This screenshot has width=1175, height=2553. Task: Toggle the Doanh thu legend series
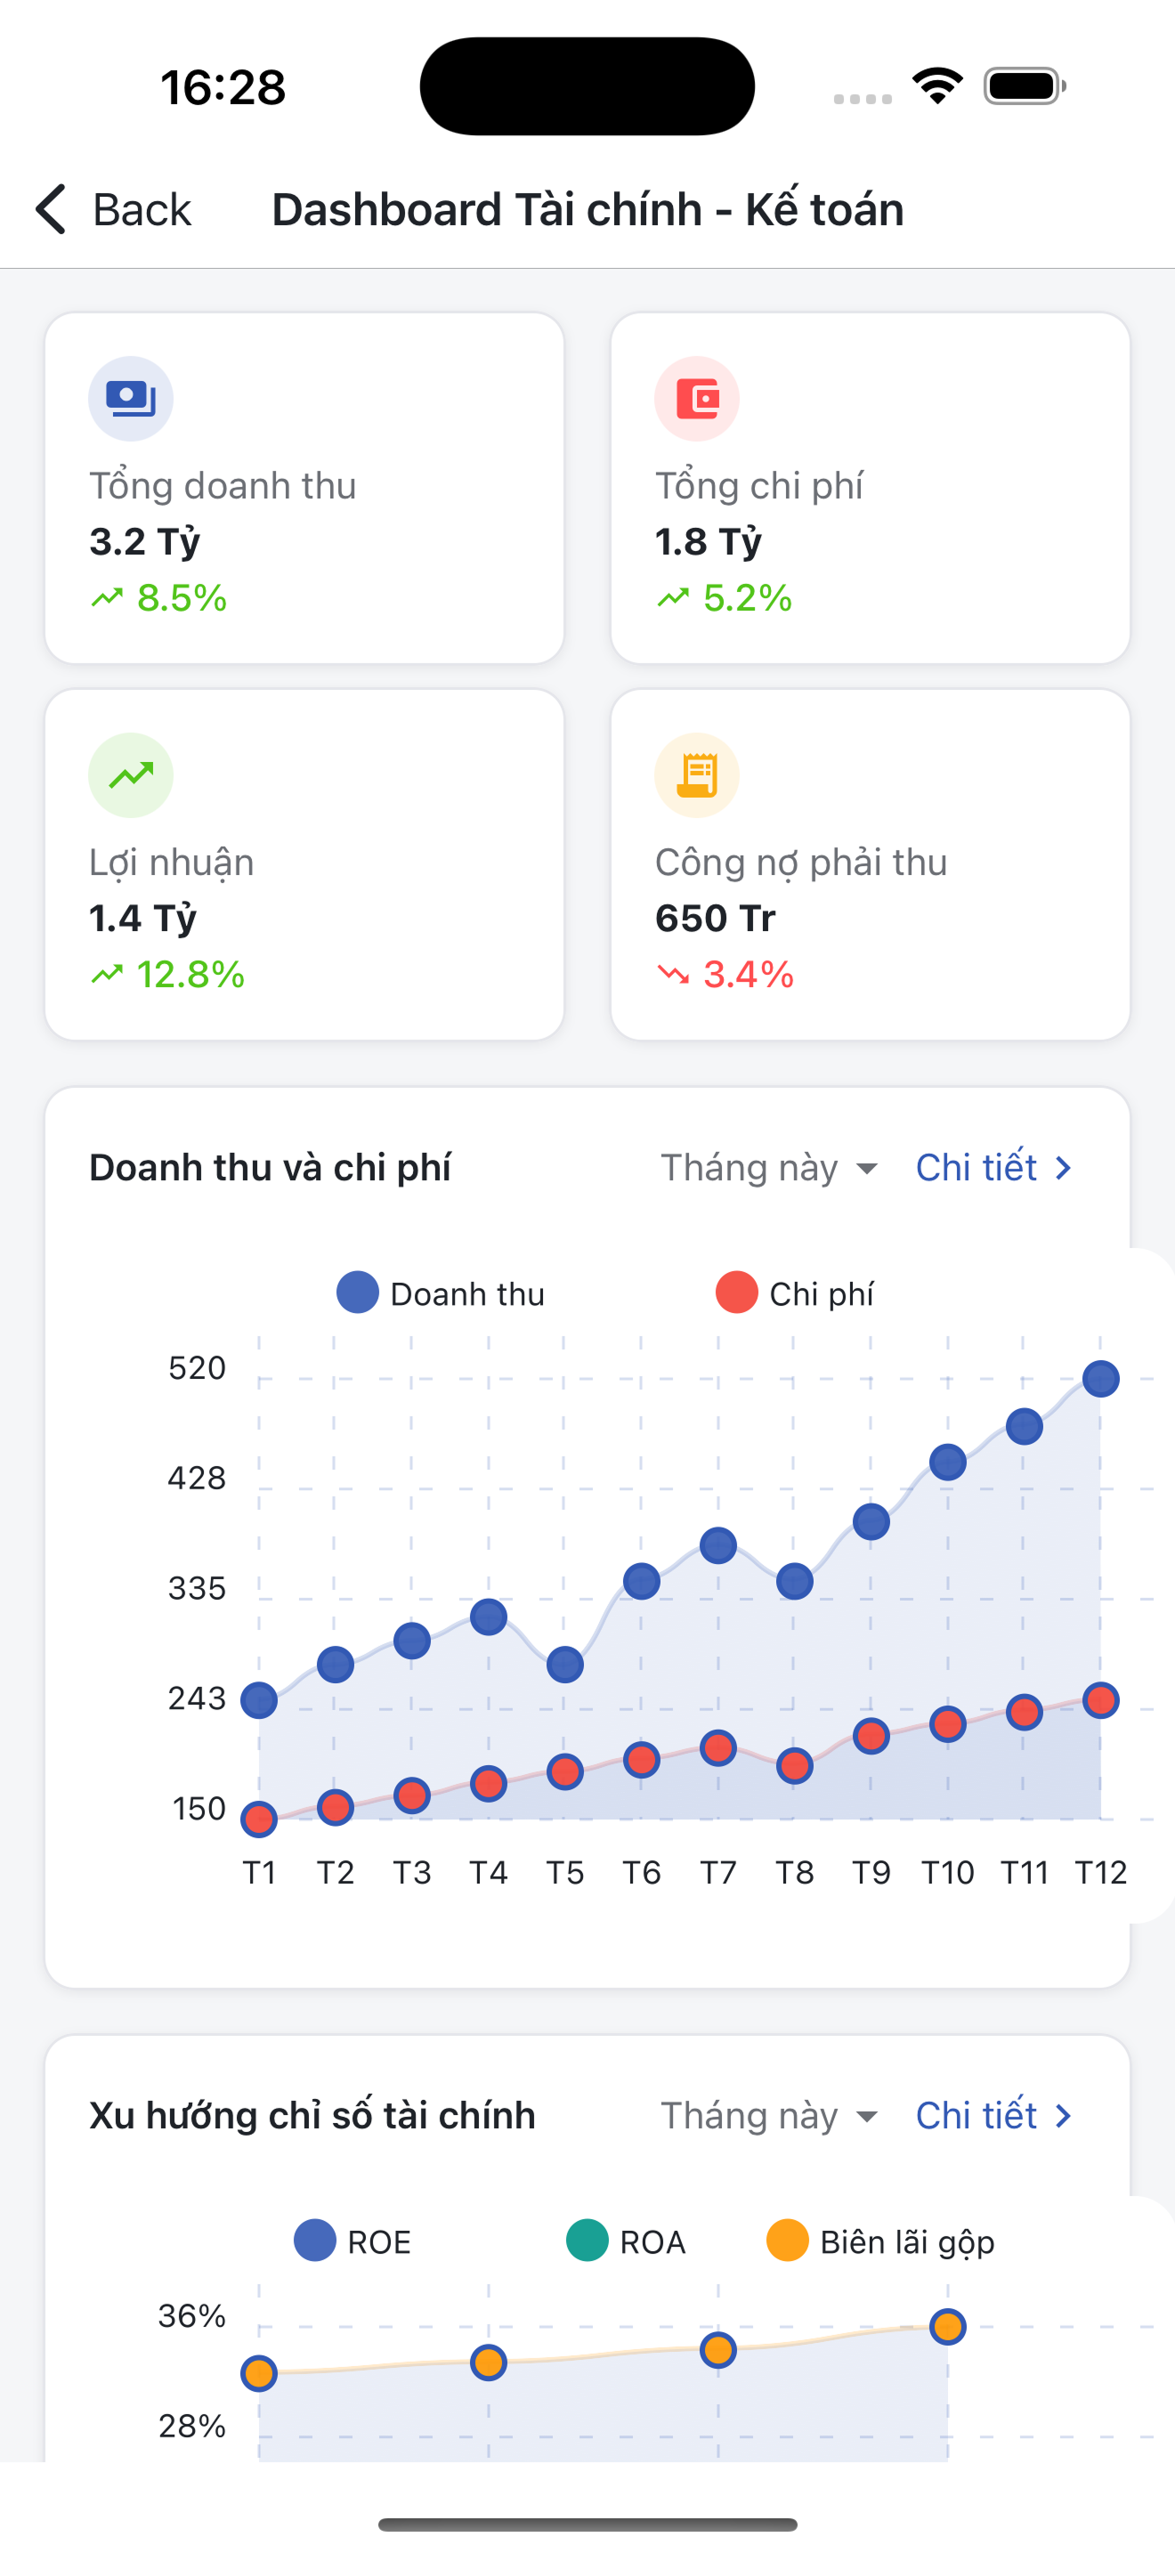coord(441,1293)
